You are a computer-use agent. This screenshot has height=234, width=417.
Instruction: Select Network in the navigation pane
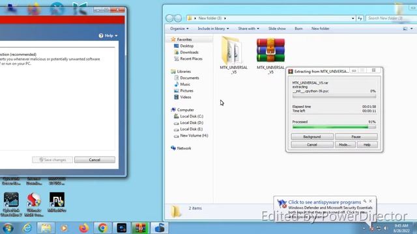click(184, 148)
